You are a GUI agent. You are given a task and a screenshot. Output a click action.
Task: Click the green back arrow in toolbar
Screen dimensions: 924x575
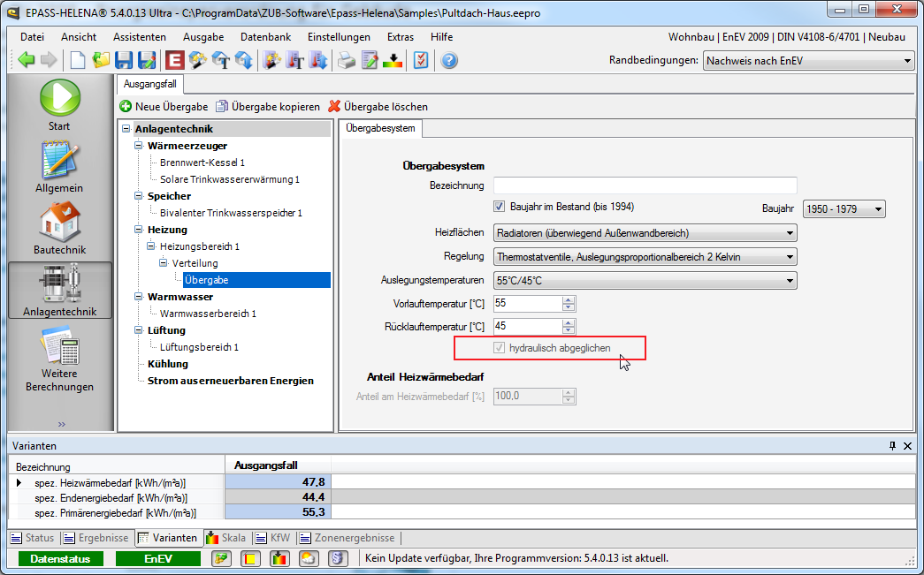pyautogui.click(x=27, y=60)
